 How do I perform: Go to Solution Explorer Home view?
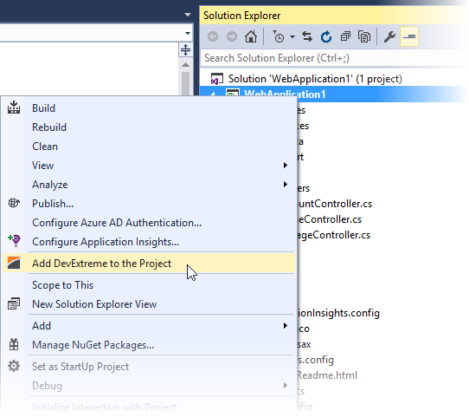[x=251, y=36]
